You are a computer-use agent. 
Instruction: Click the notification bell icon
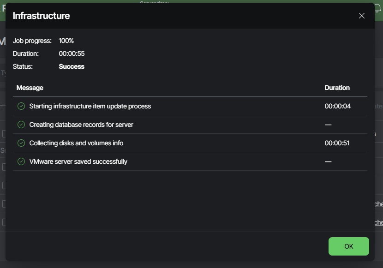coord(377,8)
